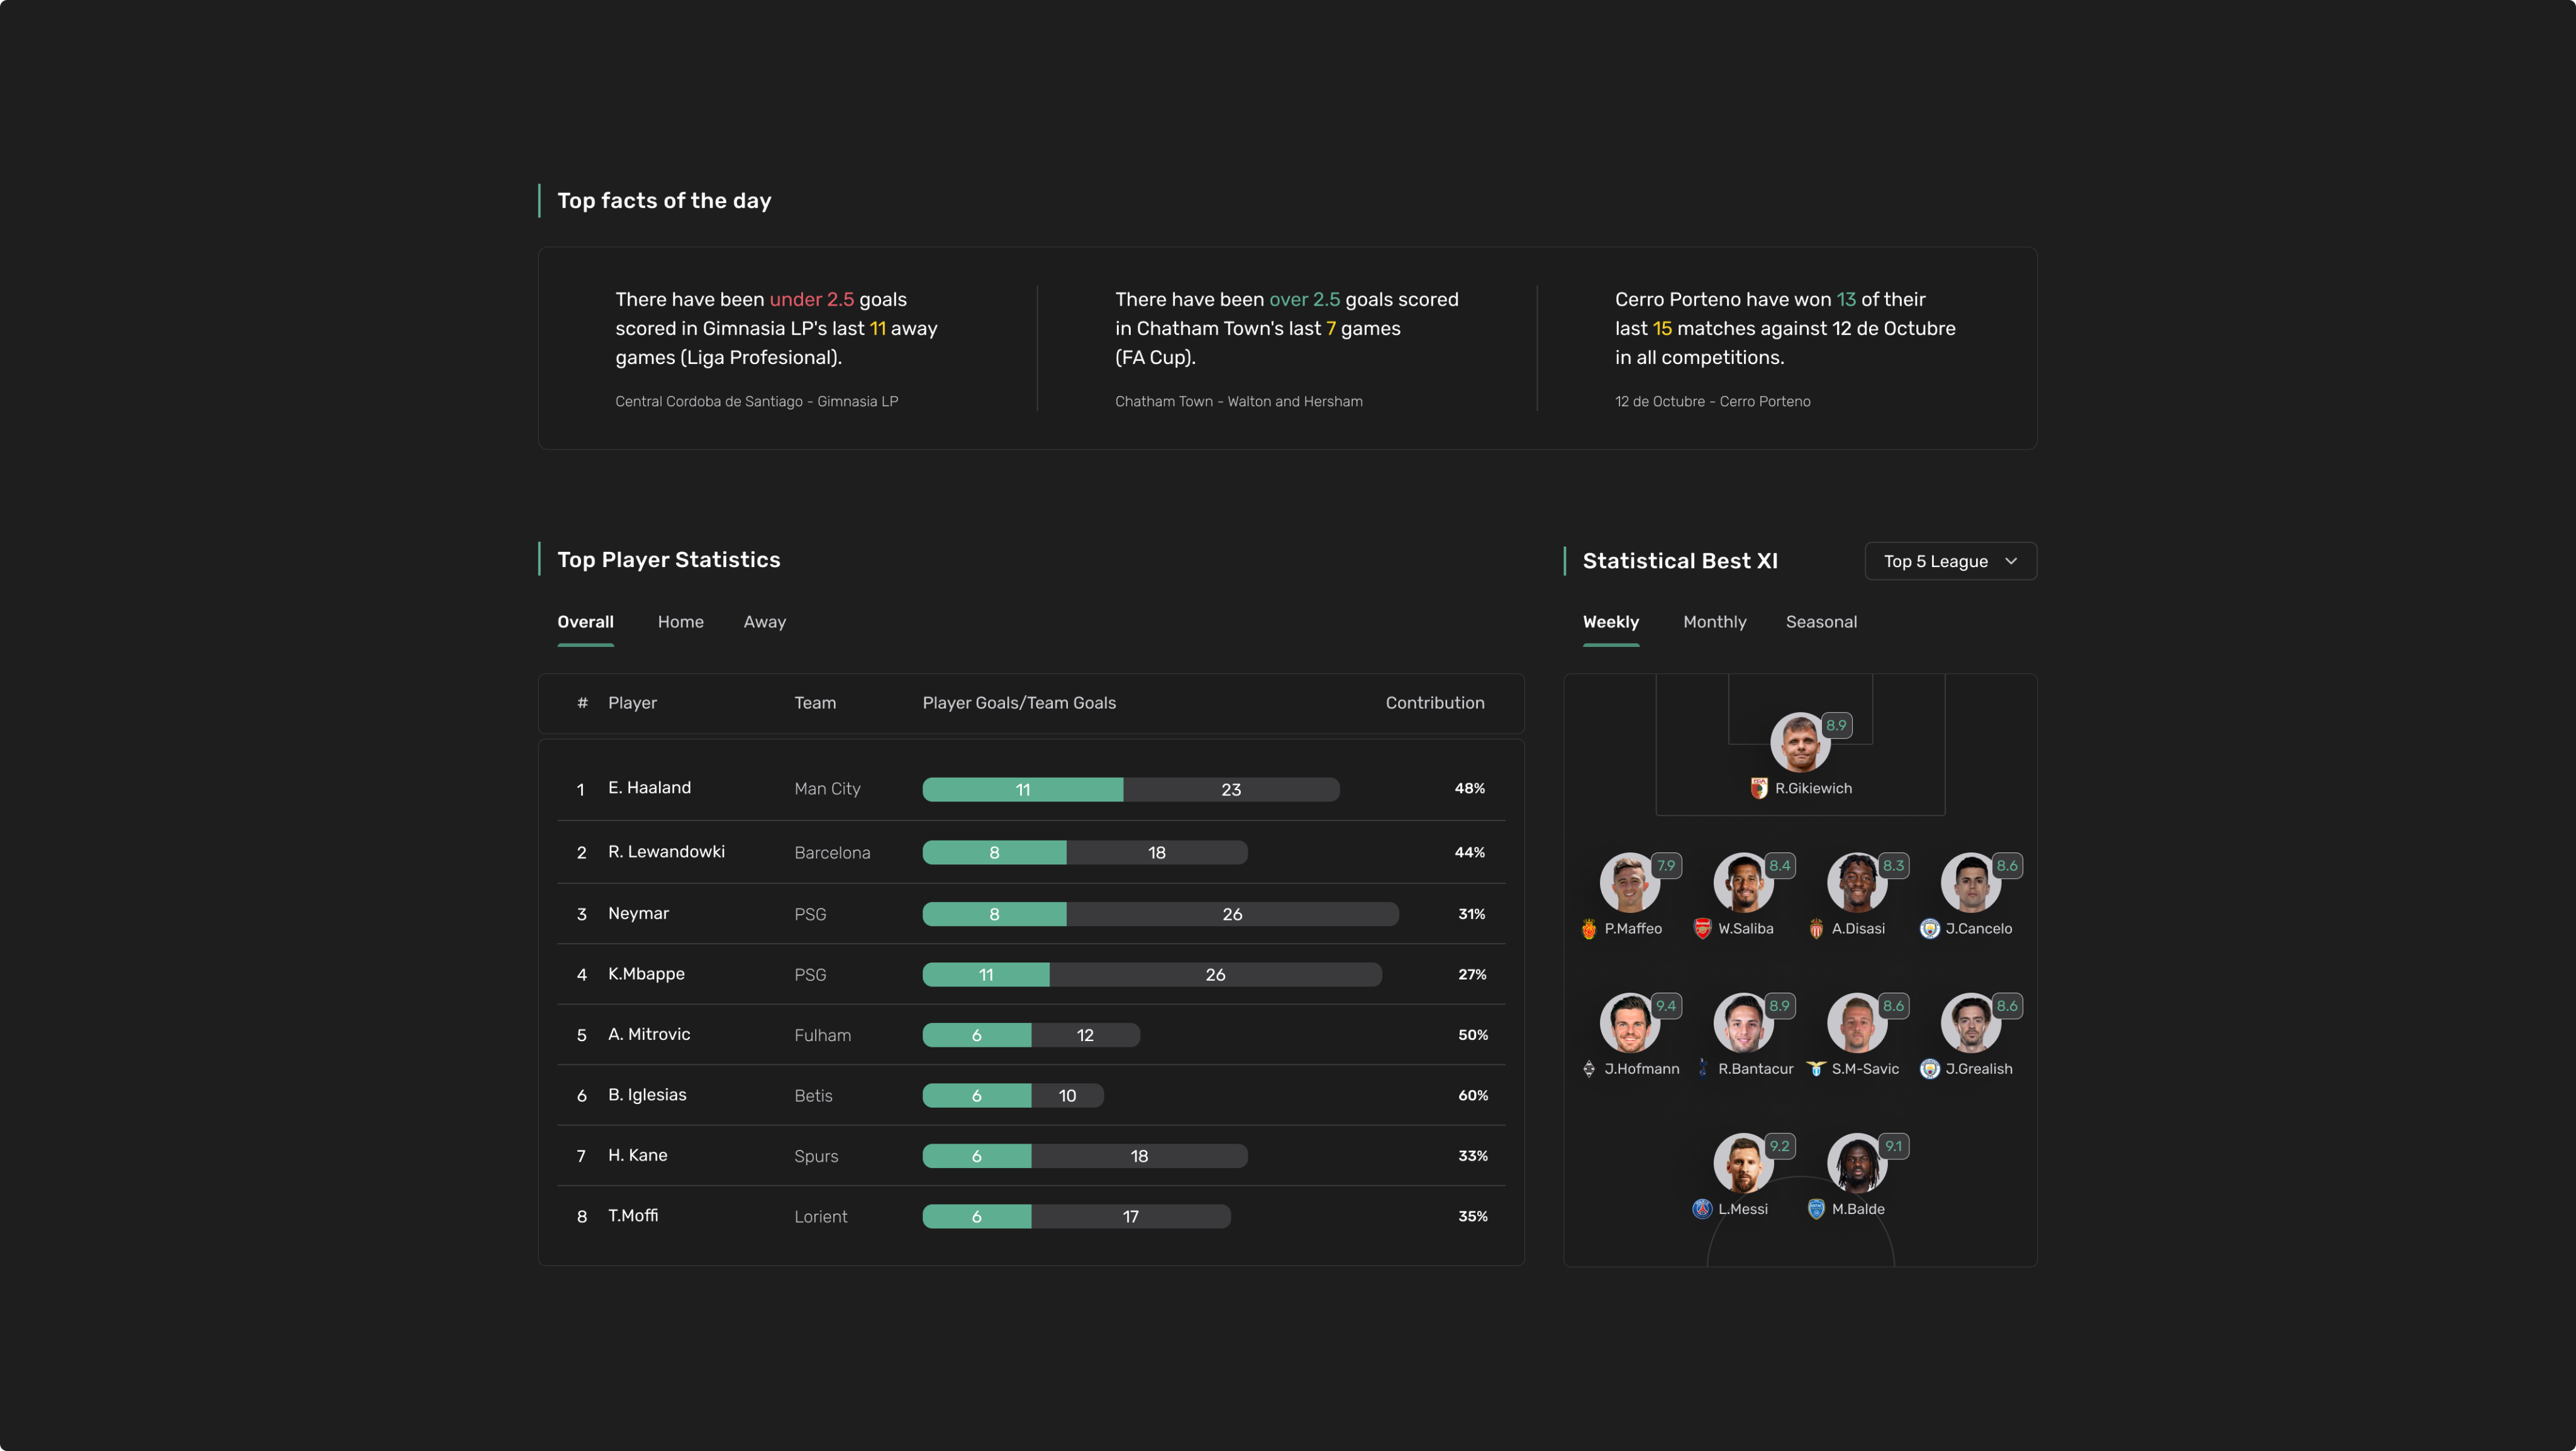
Task: Click Arsenal crest beside W.Saliba
Action: click(1702, 929)
